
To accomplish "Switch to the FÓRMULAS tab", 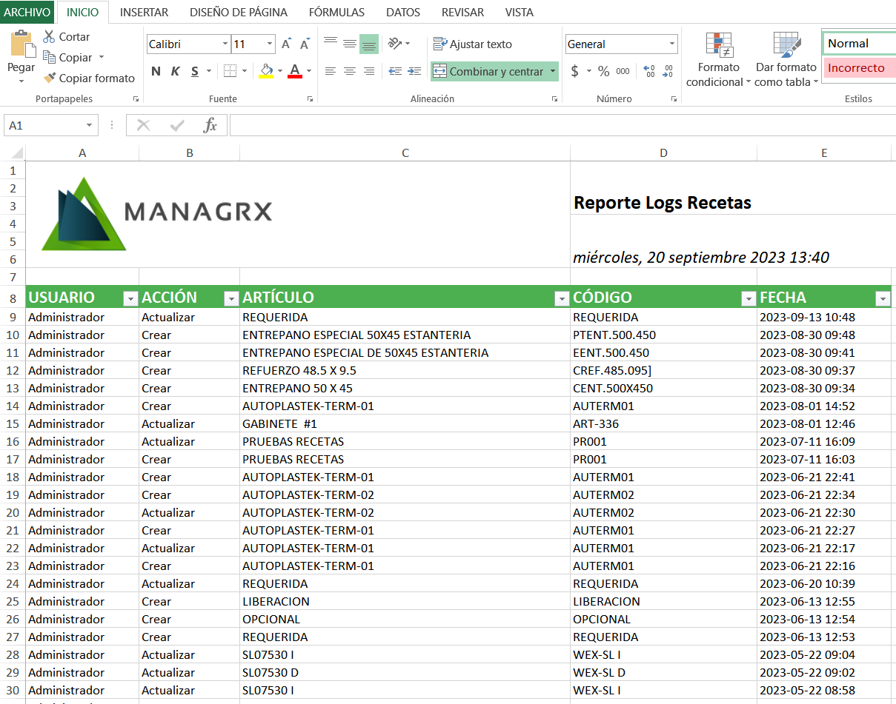I will (x=336, y=12).
